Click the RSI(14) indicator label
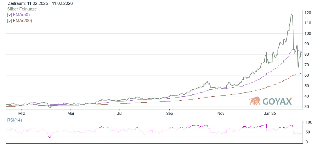This screenshot has width=323, height=145. coord(14,120)
